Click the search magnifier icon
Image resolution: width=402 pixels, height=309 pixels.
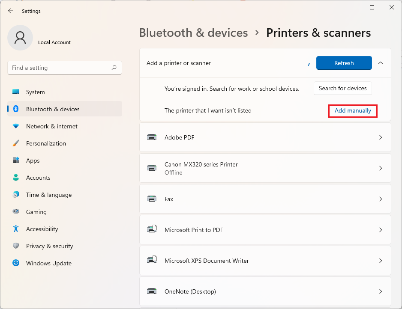(114, 68)
